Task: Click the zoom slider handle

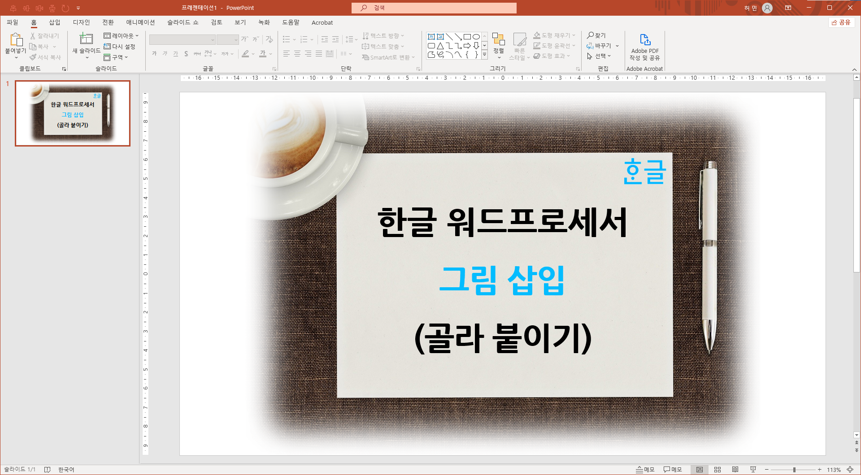Action: [x=794, y=470]
